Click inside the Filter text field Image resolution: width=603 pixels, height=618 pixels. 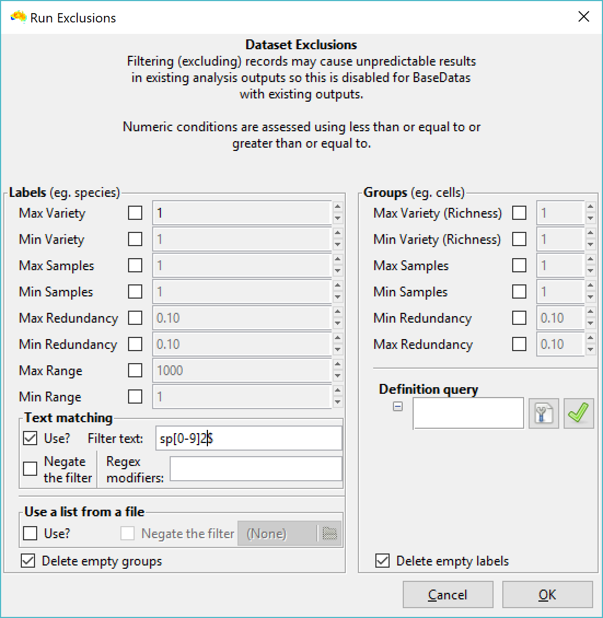click(x=249, y=438)
